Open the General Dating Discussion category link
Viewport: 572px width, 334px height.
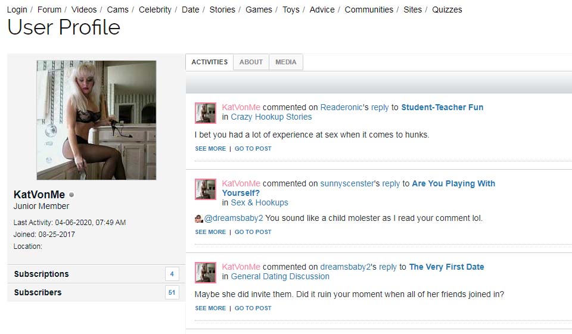(x=280, y=276)
